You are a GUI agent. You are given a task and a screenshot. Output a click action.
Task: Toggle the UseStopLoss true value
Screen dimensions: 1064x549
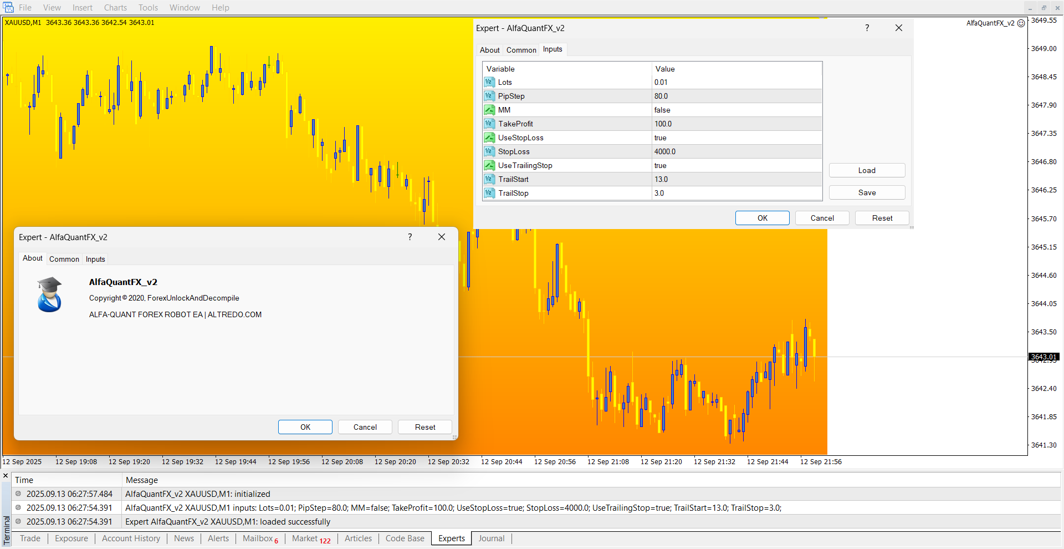(661, 138)
